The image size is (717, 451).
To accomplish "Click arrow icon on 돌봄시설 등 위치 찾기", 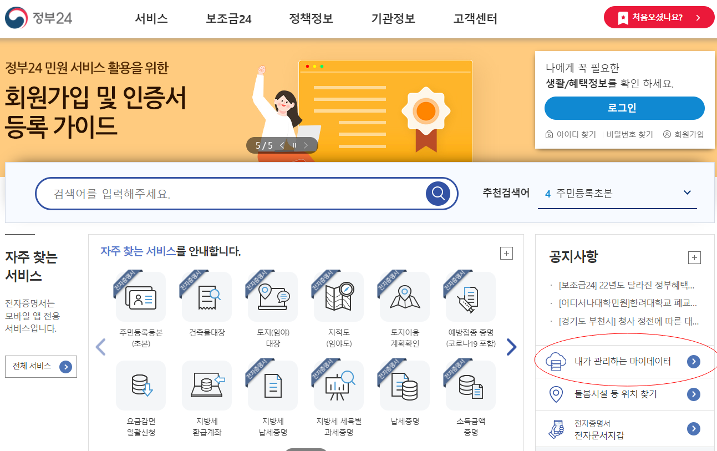I will (x=693, y=394).
